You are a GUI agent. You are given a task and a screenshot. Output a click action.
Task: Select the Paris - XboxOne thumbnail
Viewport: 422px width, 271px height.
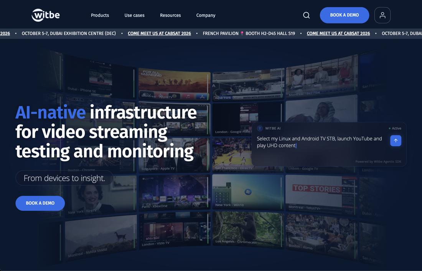175,192
